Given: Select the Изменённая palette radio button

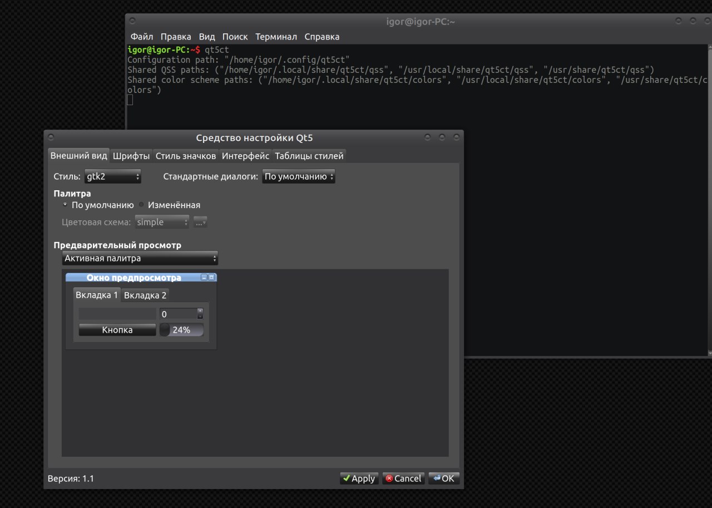Looking at the screenshot, I should (141, 205).
